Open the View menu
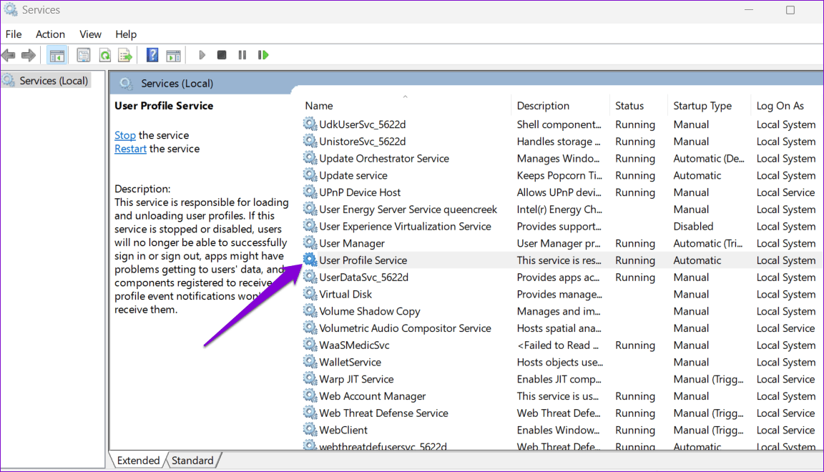 (90, 34)
